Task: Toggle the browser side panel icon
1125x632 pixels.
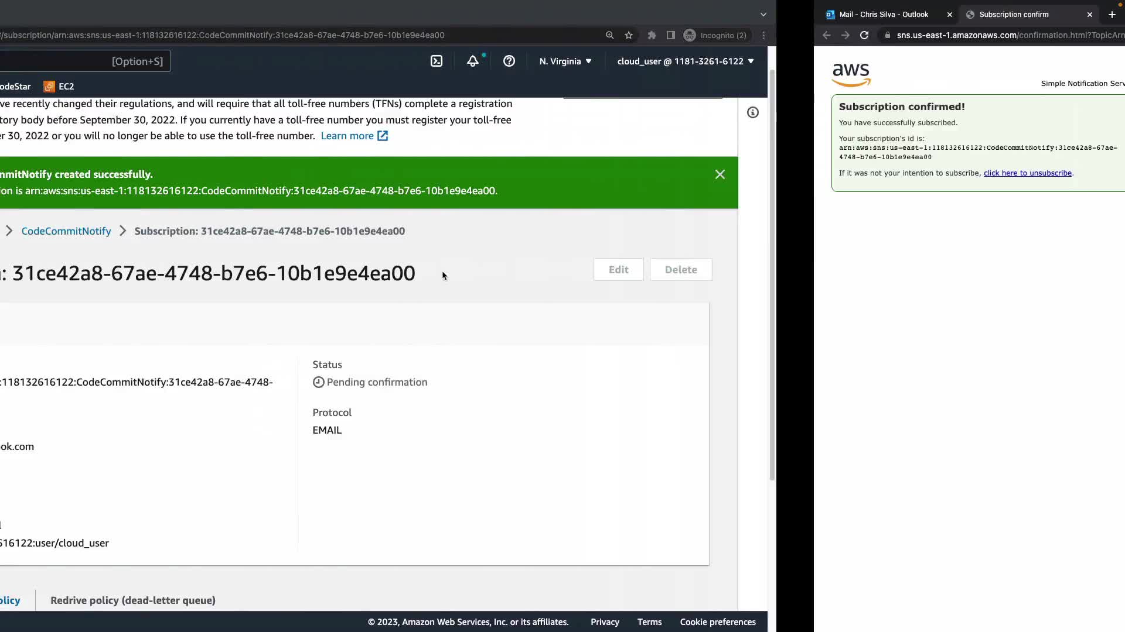Action: click(x=671, y=35)
